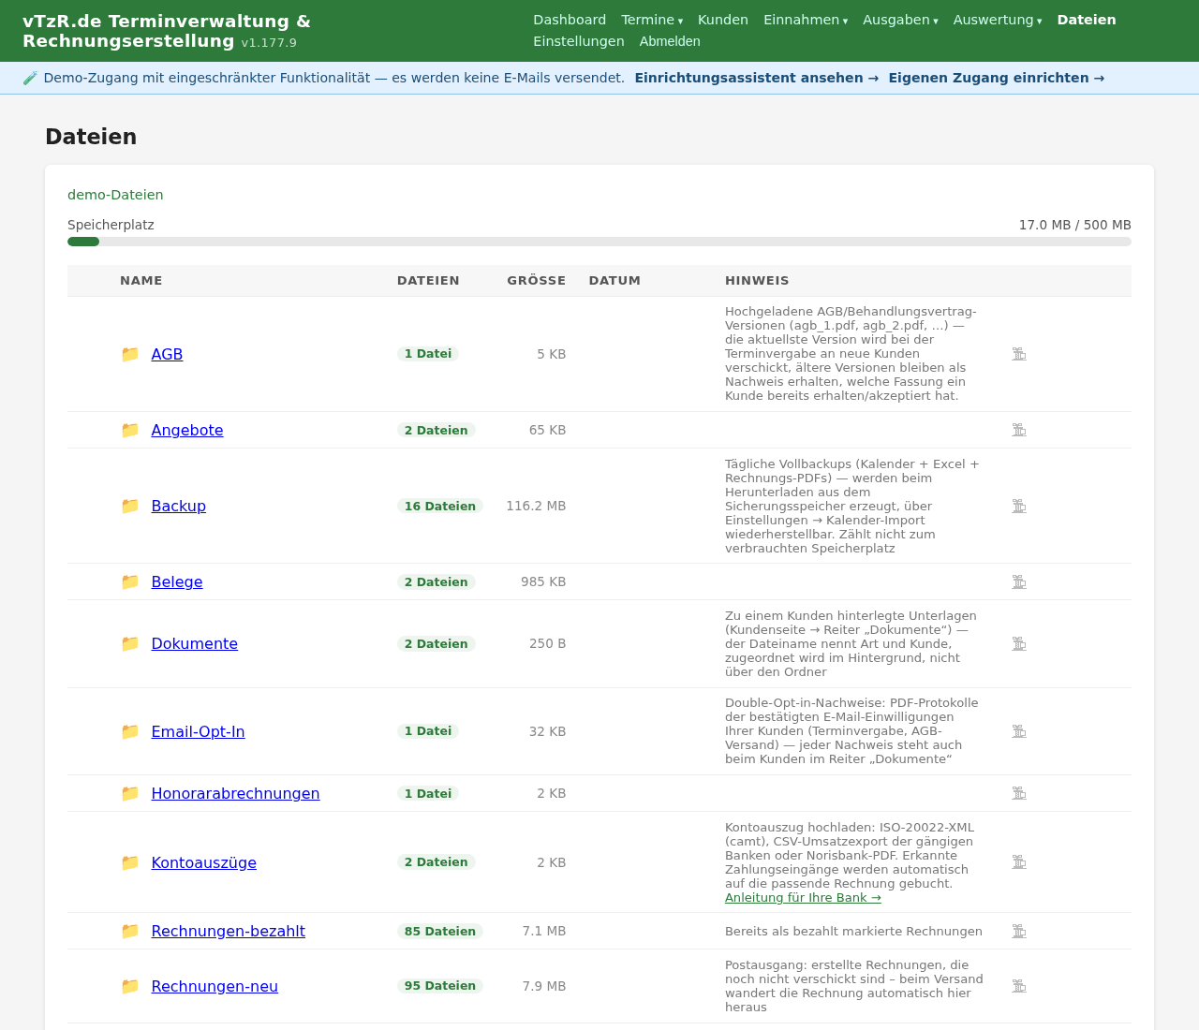The width and height of the screenshot is (1199, 1030).
Task: Download the Email-Opt-In folder as ZIP
Action: (x=1019, y=731)
